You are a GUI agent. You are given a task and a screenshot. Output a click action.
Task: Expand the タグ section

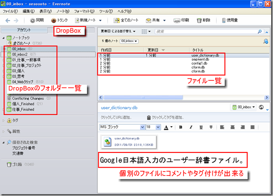(x=3, y=120)
